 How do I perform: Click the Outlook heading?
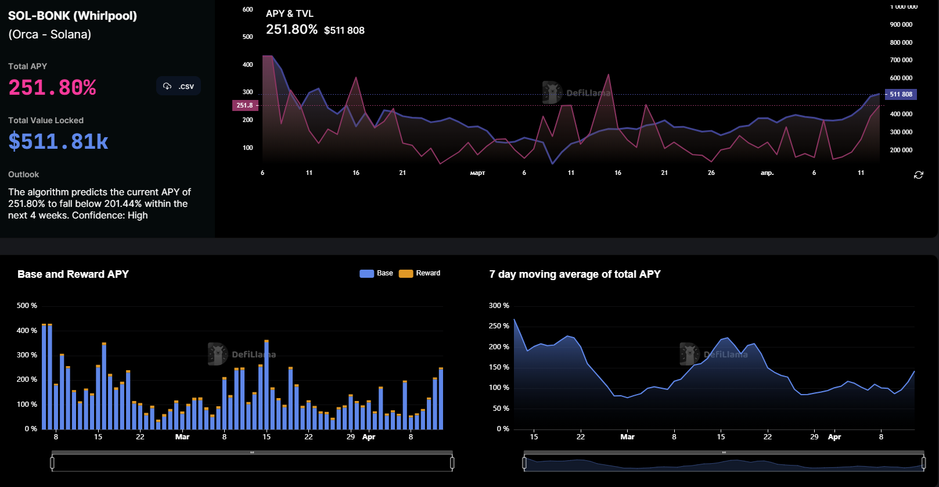(23, 174)
